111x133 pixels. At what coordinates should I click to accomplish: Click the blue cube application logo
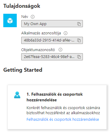[10, 20]
